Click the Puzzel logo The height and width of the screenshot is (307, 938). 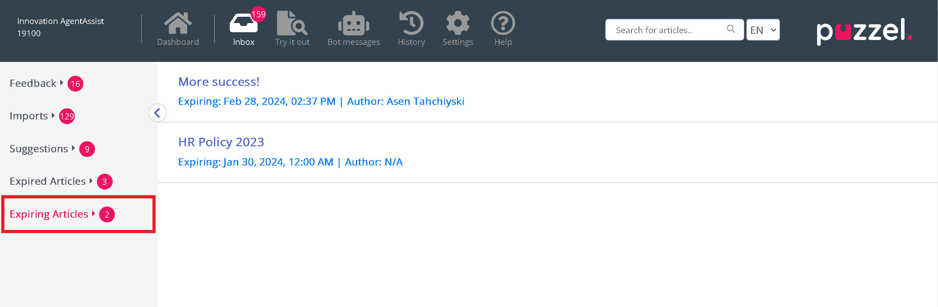864,31
